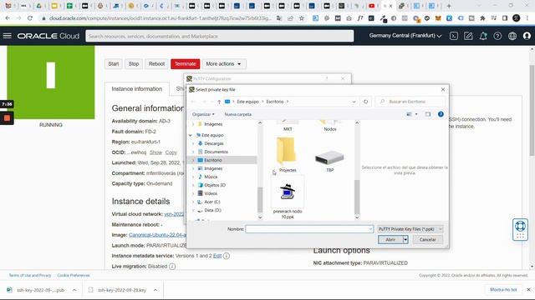The image size is (535, 300).
Task: Click the Cancelar button
Action: click(427, 240)
